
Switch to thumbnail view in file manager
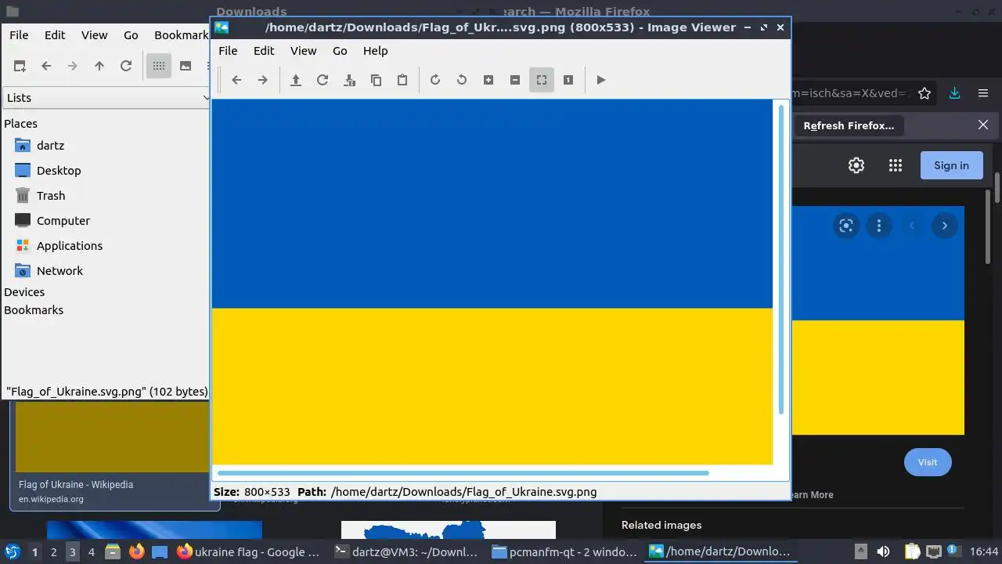pos(186,66)
